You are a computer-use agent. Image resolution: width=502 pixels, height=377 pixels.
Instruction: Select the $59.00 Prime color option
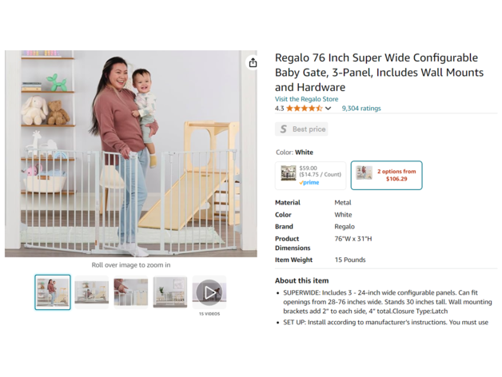310,175
